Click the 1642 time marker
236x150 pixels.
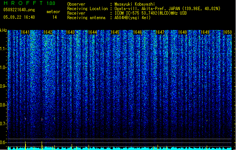click(48, 32)
